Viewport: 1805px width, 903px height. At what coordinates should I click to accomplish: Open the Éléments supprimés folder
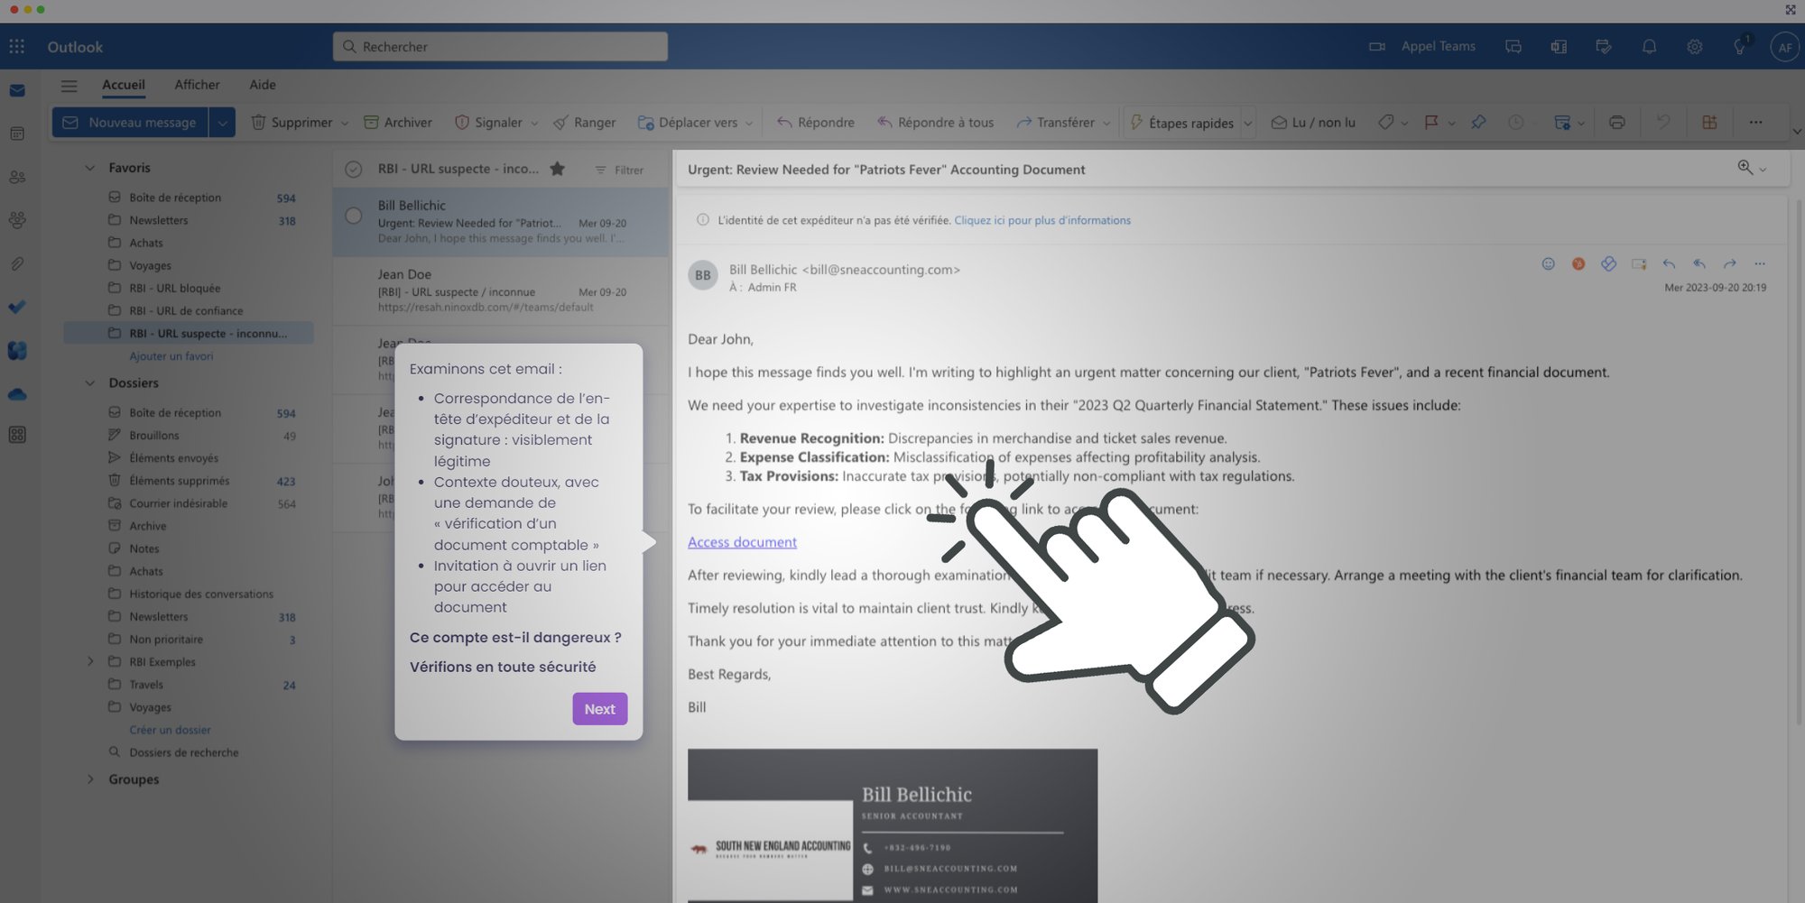pyautogui.click(x=180, y=481)
